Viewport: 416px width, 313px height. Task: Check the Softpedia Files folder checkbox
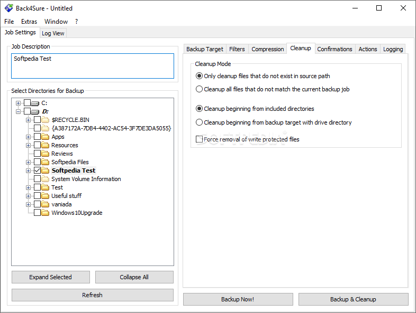click(x=38, y=162)
